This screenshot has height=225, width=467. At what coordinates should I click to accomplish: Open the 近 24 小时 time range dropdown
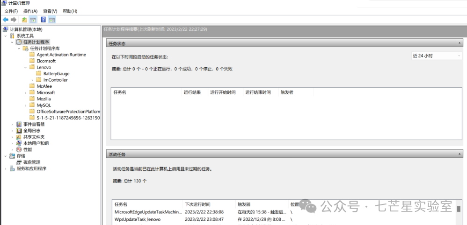click(x=436, y=56)
